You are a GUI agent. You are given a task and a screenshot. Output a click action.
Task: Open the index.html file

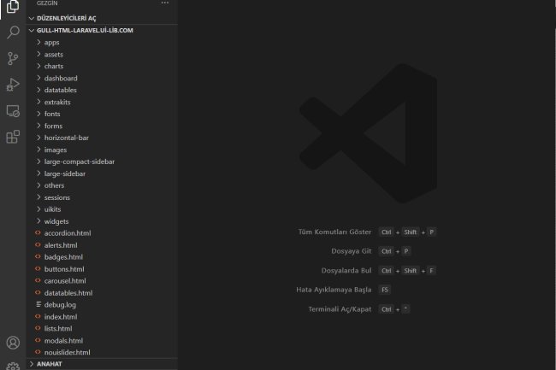pyautogui.click(x=61, y=316)
